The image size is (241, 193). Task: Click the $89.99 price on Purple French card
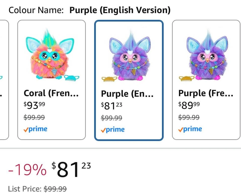pyautogui.click(x=189, y=105)
